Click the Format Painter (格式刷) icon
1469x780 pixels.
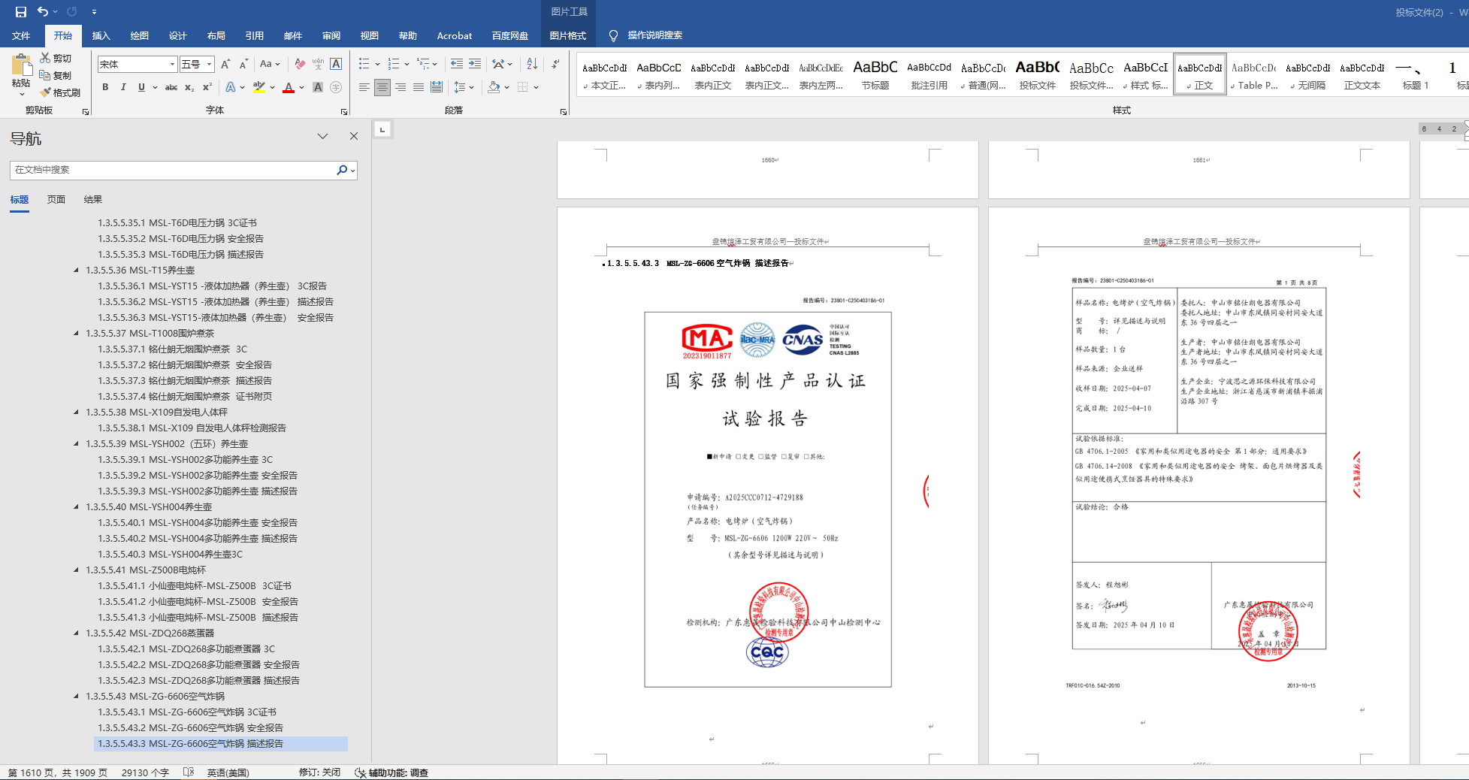[46, 92]
